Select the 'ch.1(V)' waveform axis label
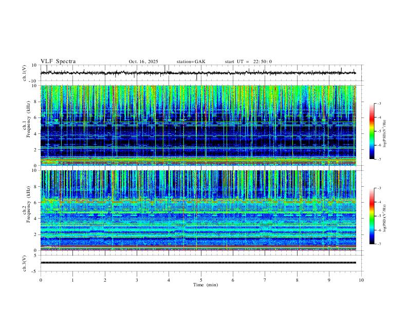 coord(25,73)
